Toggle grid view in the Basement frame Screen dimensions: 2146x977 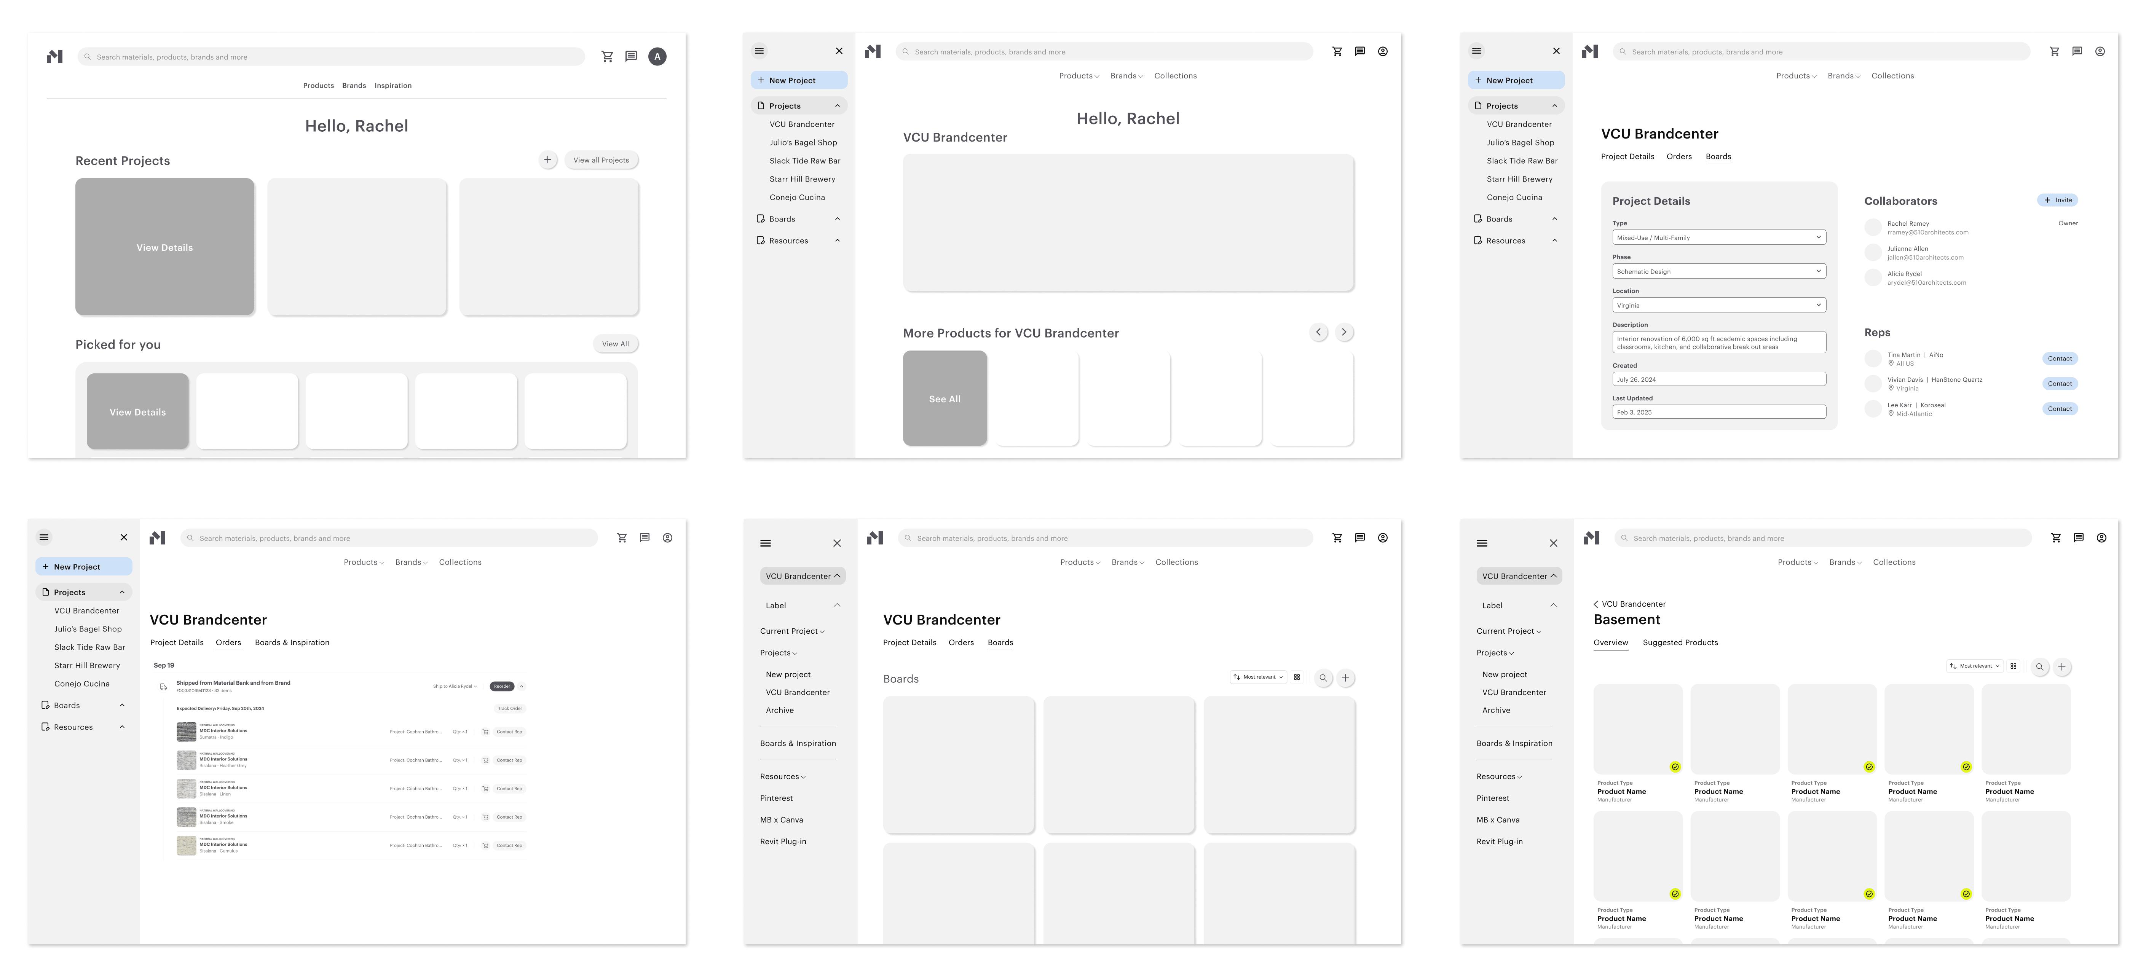pyautogui.click(x=2014, y=666)
